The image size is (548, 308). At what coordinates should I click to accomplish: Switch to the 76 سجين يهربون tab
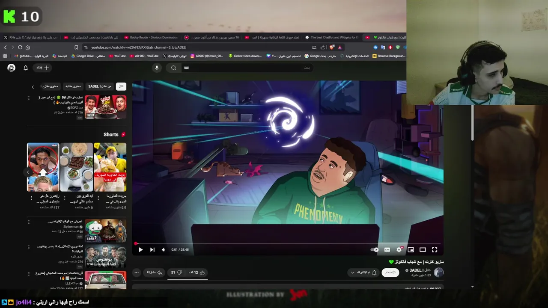(x=211, y=38)
